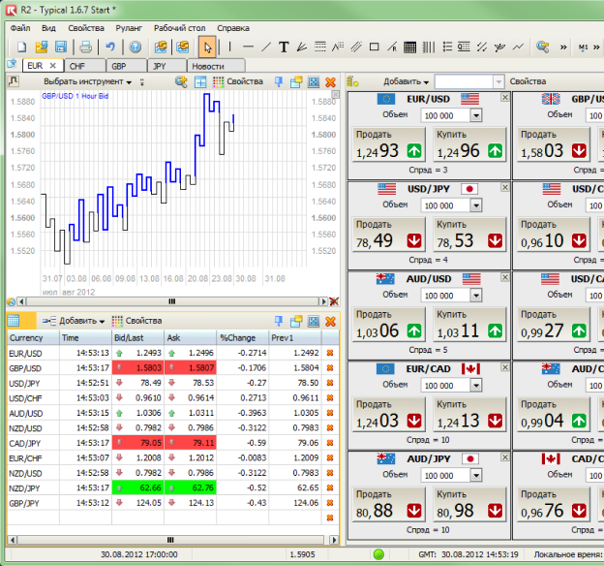Print with the printer toolbar icon
Image resolution: width=604 pixels, height=566 pixels.
(x=85, y=47)
